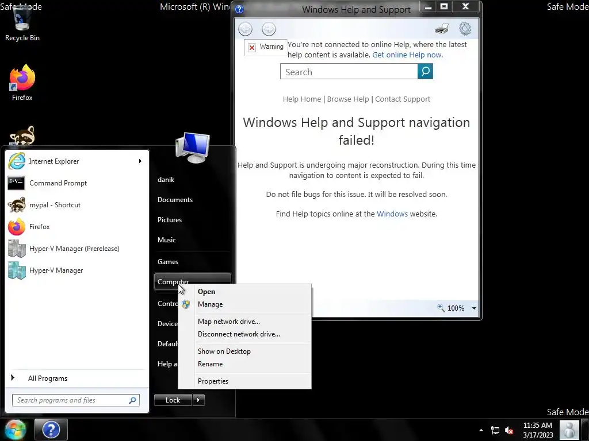Expand Internet Explorer jump list arrow
The width and height of the screenshot is (589, 441).
point(140,161)
